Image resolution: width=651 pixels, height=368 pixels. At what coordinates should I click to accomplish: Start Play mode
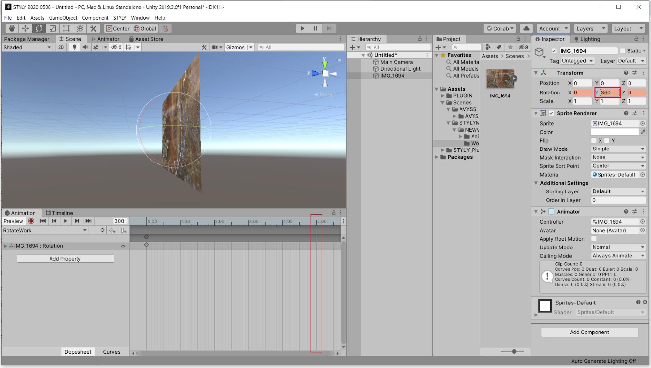[x=302, y=28]
